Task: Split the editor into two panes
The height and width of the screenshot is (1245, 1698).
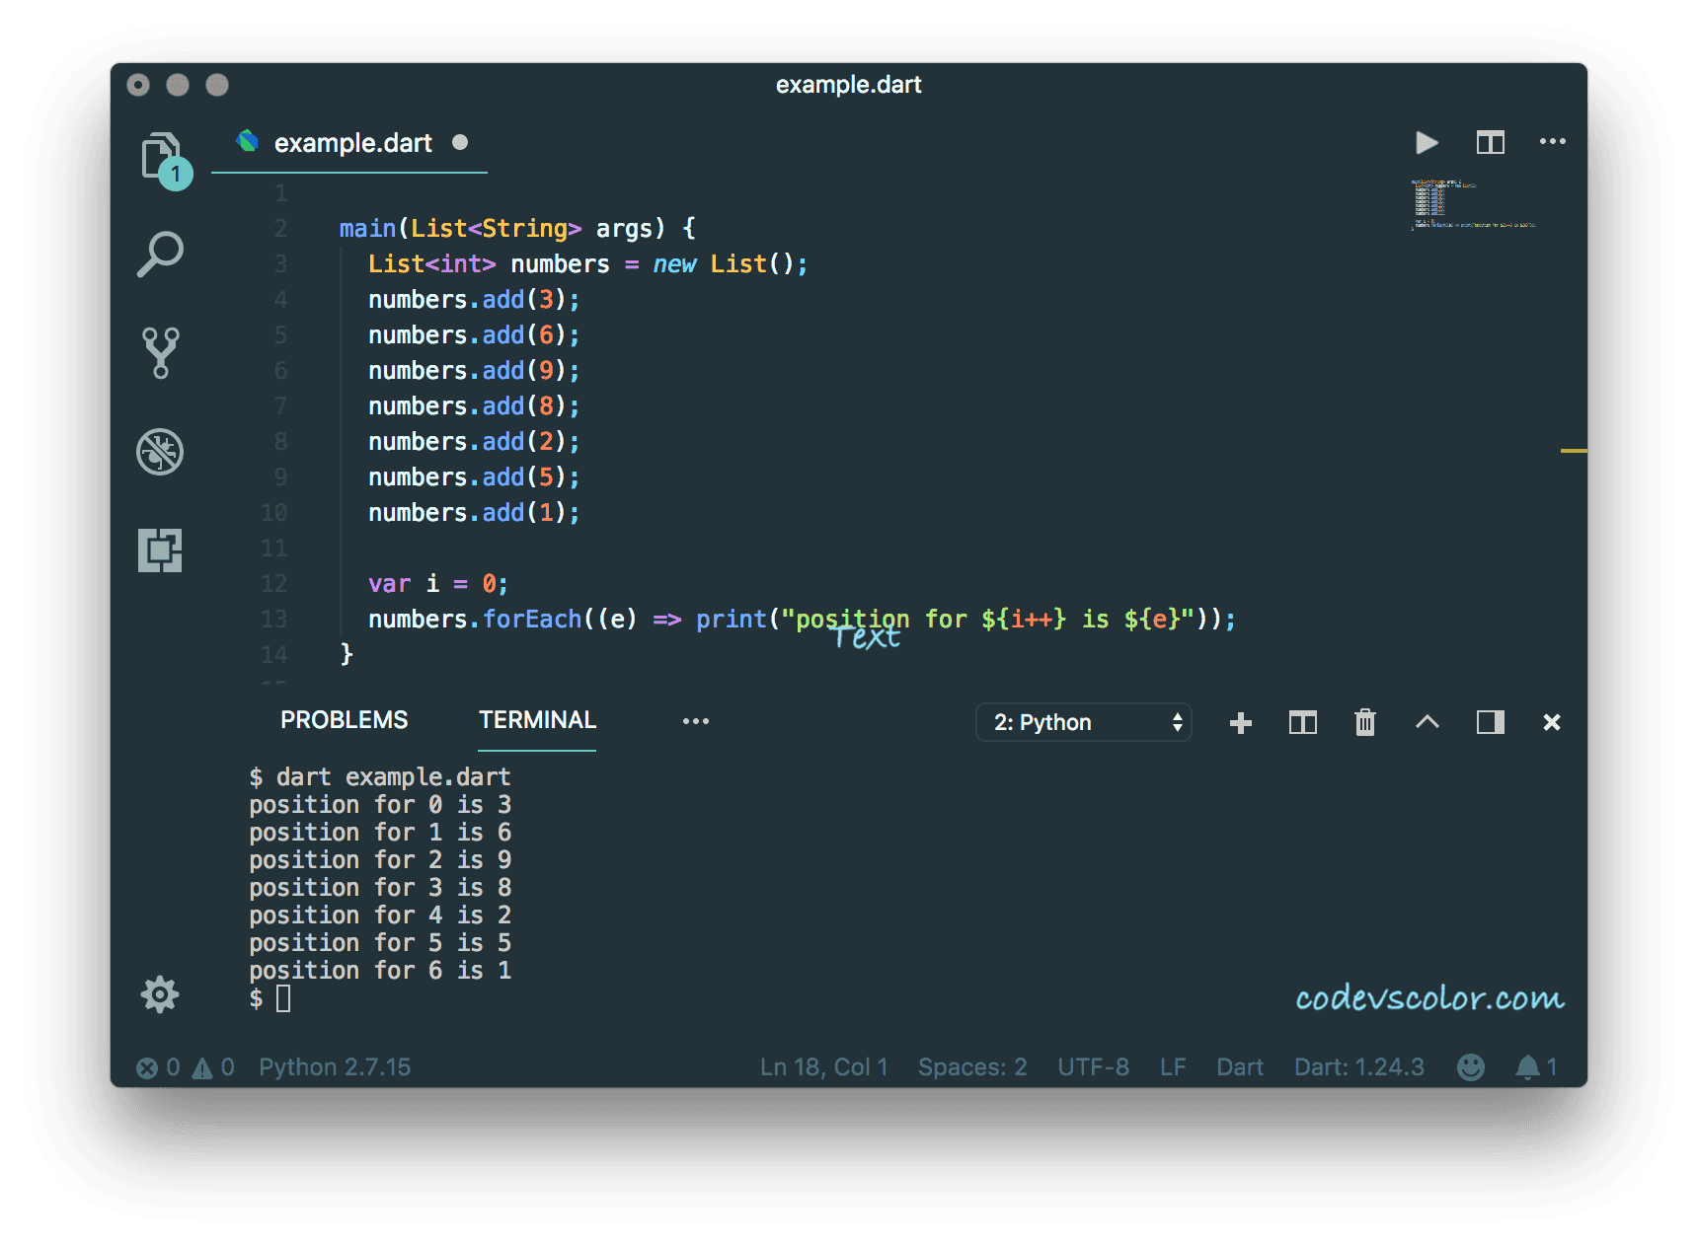Action: [1490, 142]
